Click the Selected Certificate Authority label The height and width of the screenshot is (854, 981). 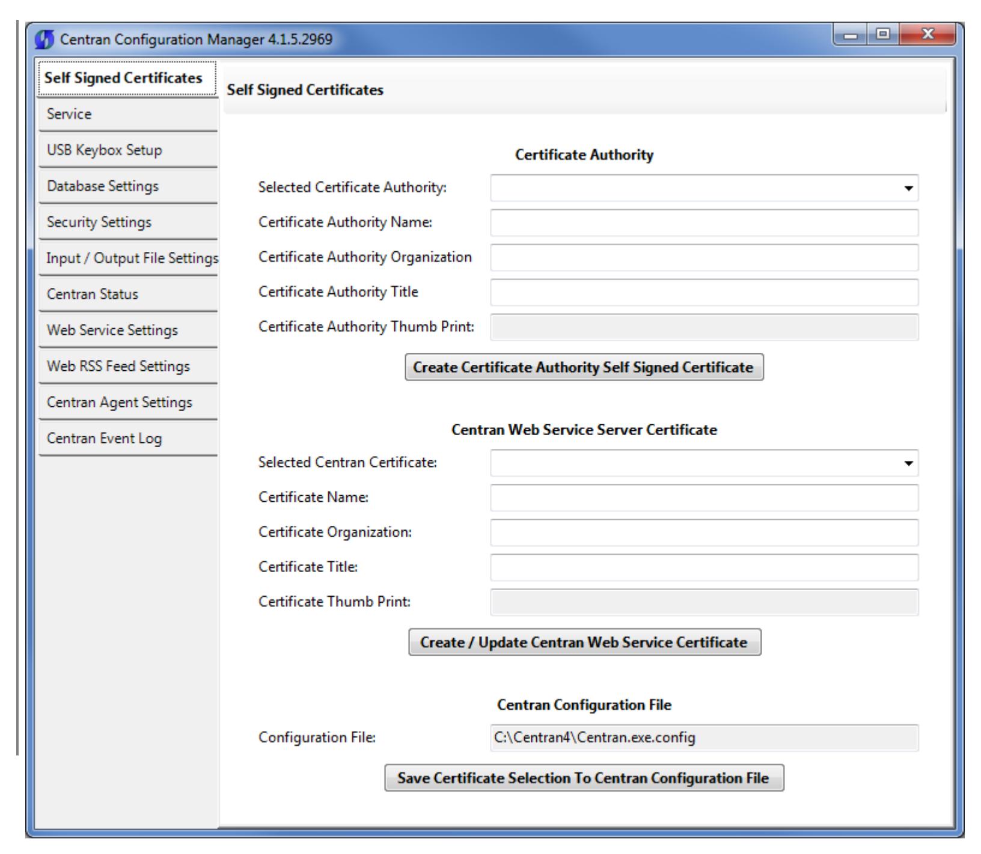(x=353, y=188)
